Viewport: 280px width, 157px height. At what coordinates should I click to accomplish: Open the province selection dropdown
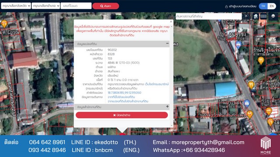coord(16,6)
